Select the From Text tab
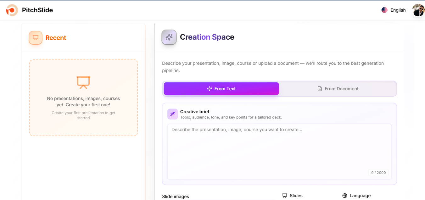 [221, 89]
